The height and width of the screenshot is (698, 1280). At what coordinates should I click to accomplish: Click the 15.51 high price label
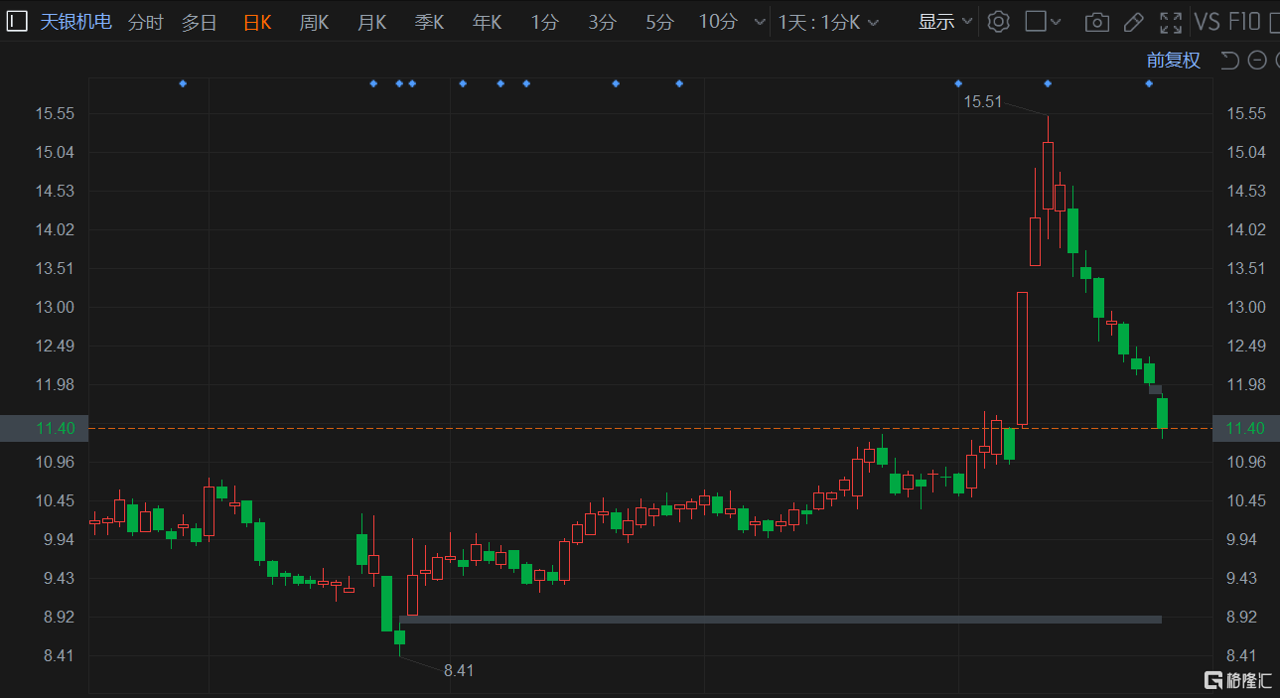982,100
